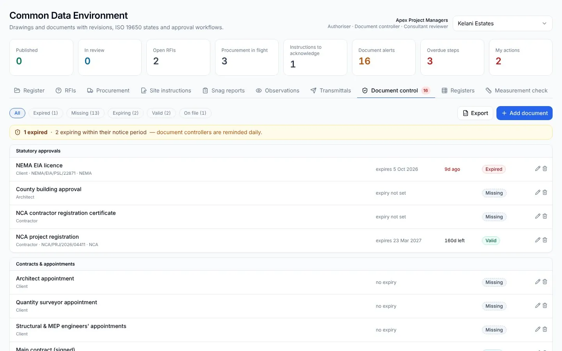The width and height of the screenshot is (562, 351).
Task: Delete NCA contractor registration certificate
Action: [545, 216]
